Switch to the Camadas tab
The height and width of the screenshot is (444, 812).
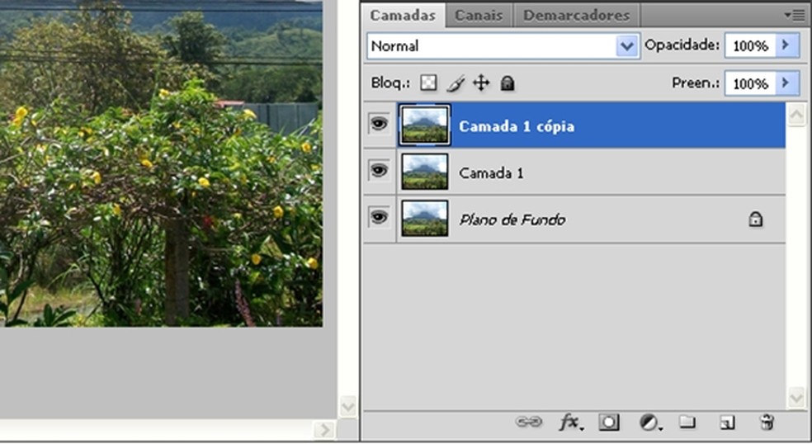403,15
